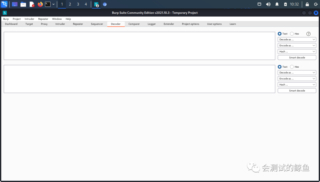The height and width of the screenshot is (182, 320).
Task: Click Smart decode for the first box
Action: point(297,58)
